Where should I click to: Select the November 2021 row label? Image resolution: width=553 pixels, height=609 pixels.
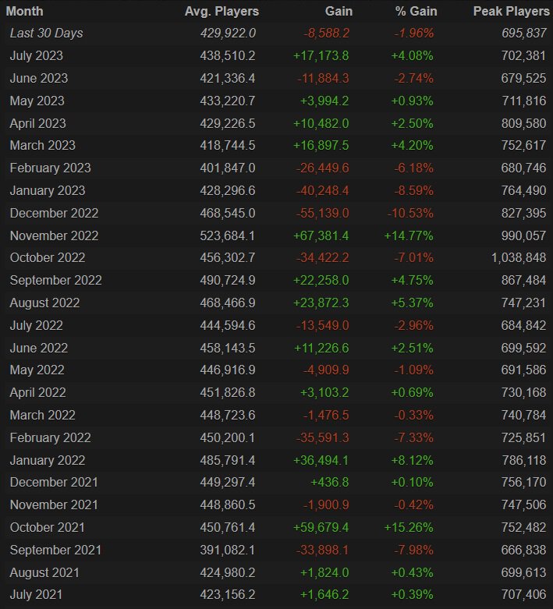(54, 505)
